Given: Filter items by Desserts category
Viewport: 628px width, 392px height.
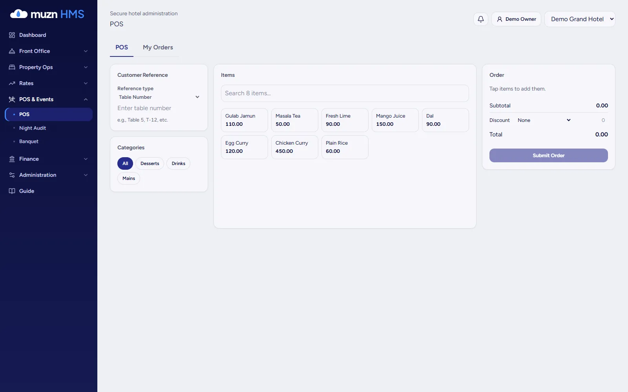Looking at the screenshot, I should (x=150, y=163).
